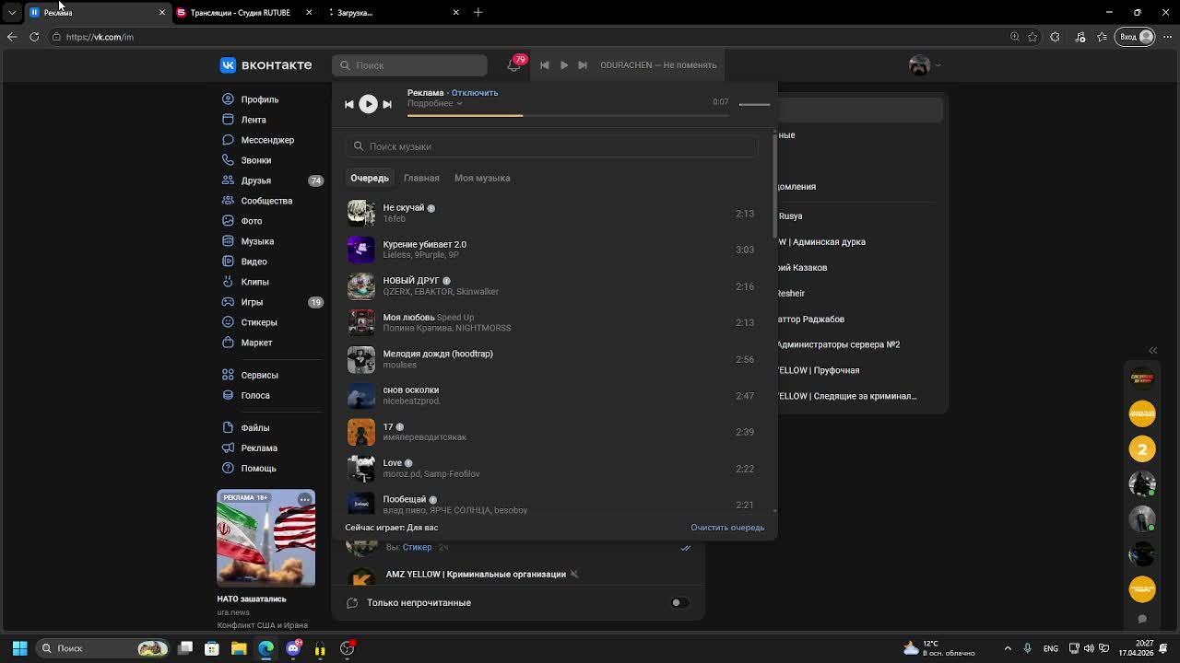Open НАТО зашатались ad headline
Viewport: 1180px width, 663px height.
(252, 599)
